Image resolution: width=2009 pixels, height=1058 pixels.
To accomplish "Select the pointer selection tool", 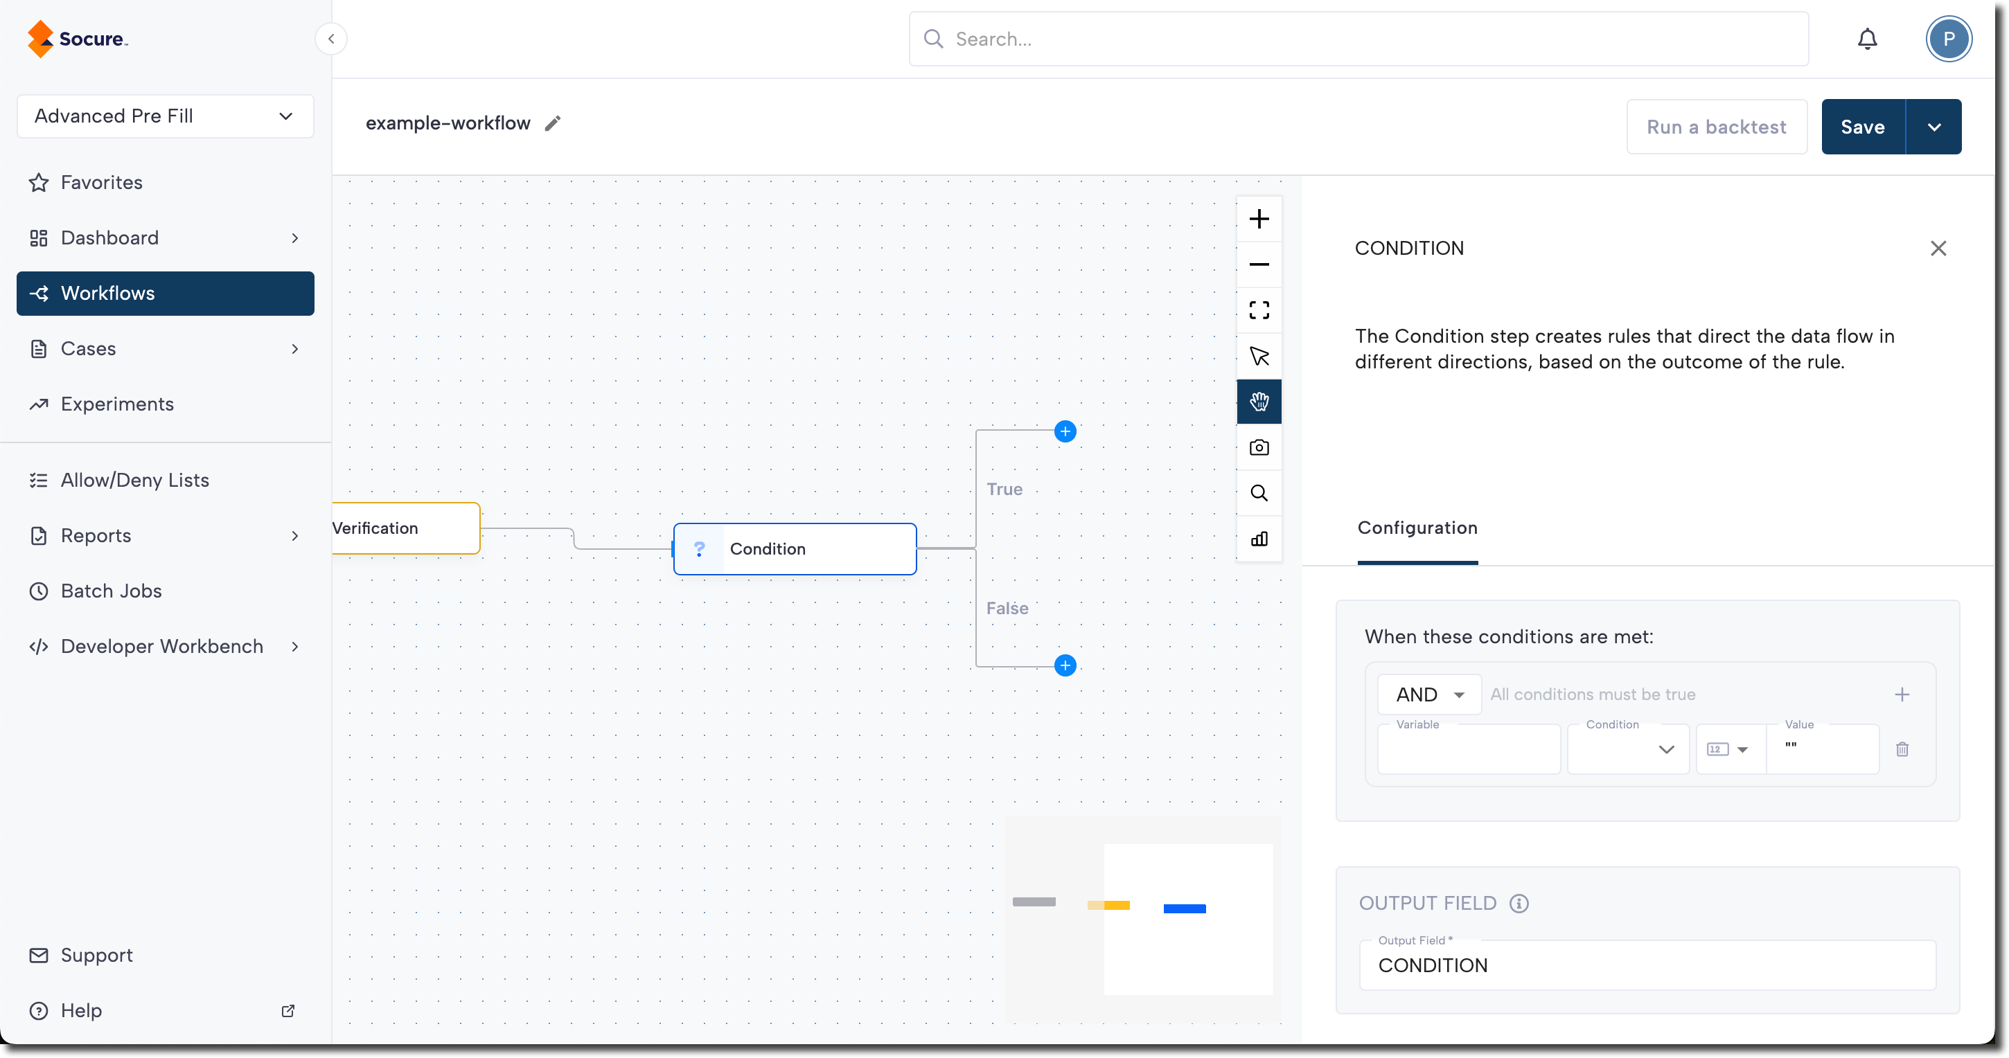I will tap(1259, 357).
